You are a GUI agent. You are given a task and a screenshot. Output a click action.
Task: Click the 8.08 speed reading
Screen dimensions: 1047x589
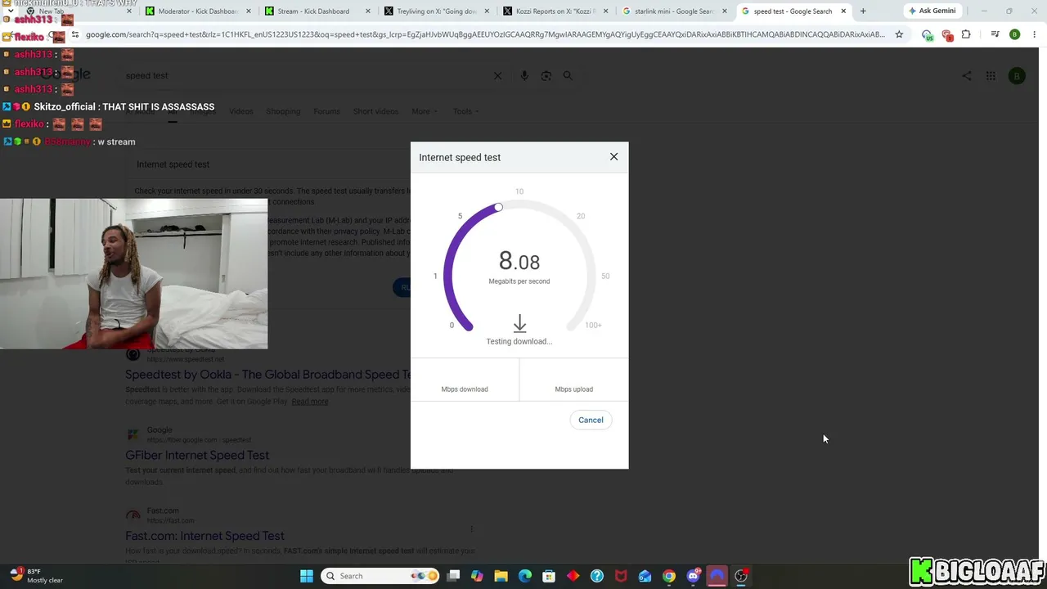(x=519, y=261)
